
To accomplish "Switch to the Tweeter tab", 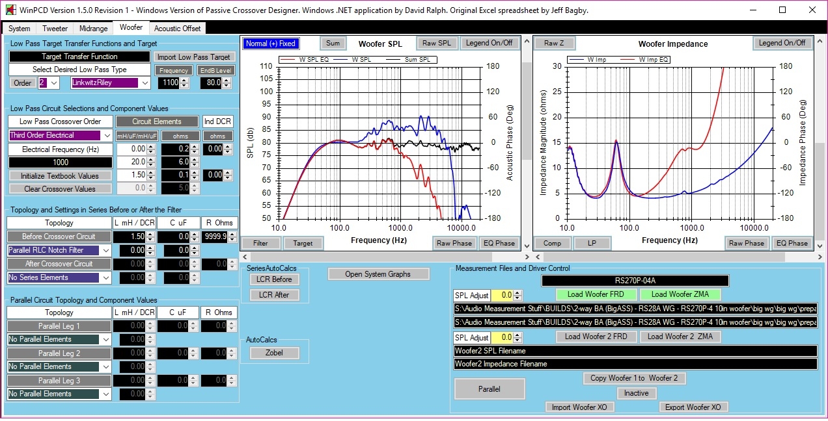I will [x=55, y=29].
